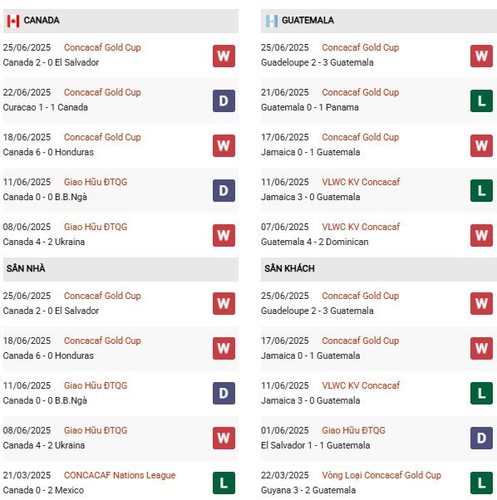Select the CANADA team header

tap(121, 21)
